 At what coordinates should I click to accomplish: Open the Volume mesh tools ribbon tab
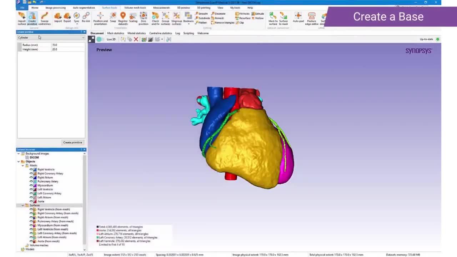[x=135, y=7]
